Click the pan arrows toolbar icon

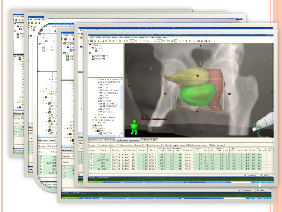(x=113, y=41)
